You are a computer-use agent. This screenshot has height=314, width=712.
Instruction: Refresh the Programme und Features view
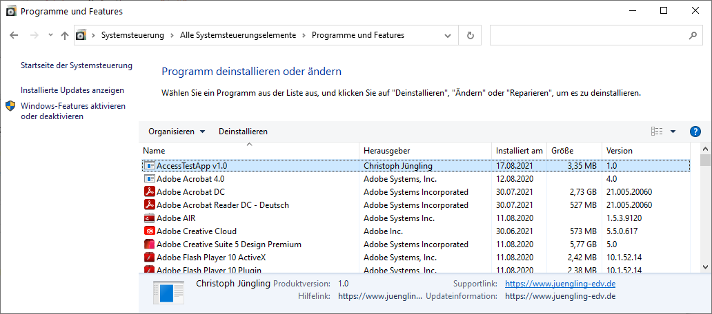pos(471,35)
